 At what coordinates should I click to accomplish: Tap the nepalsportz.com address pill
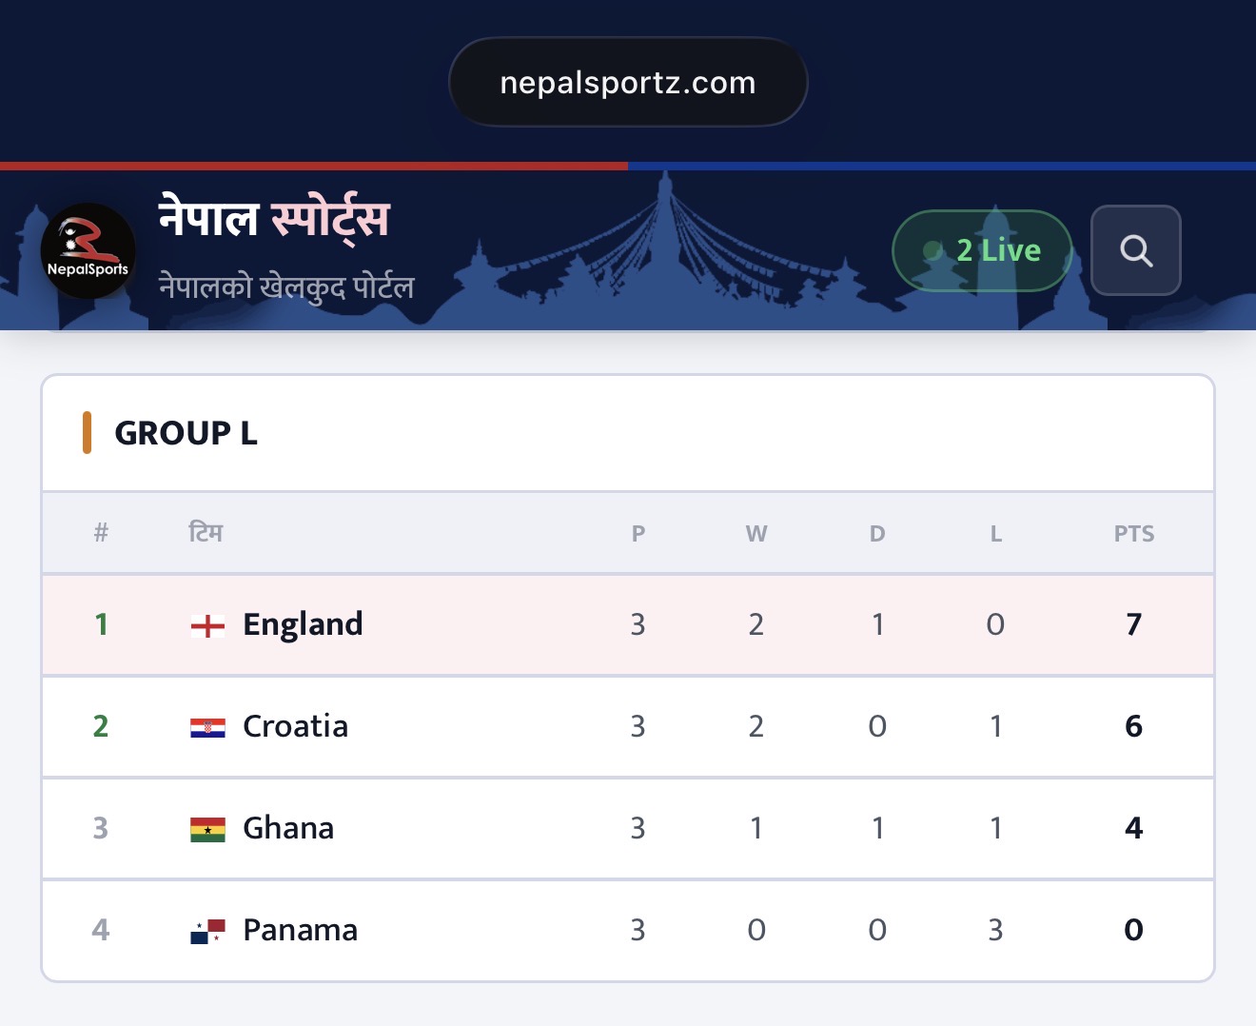pyautogui.click(x=628, y=82)
